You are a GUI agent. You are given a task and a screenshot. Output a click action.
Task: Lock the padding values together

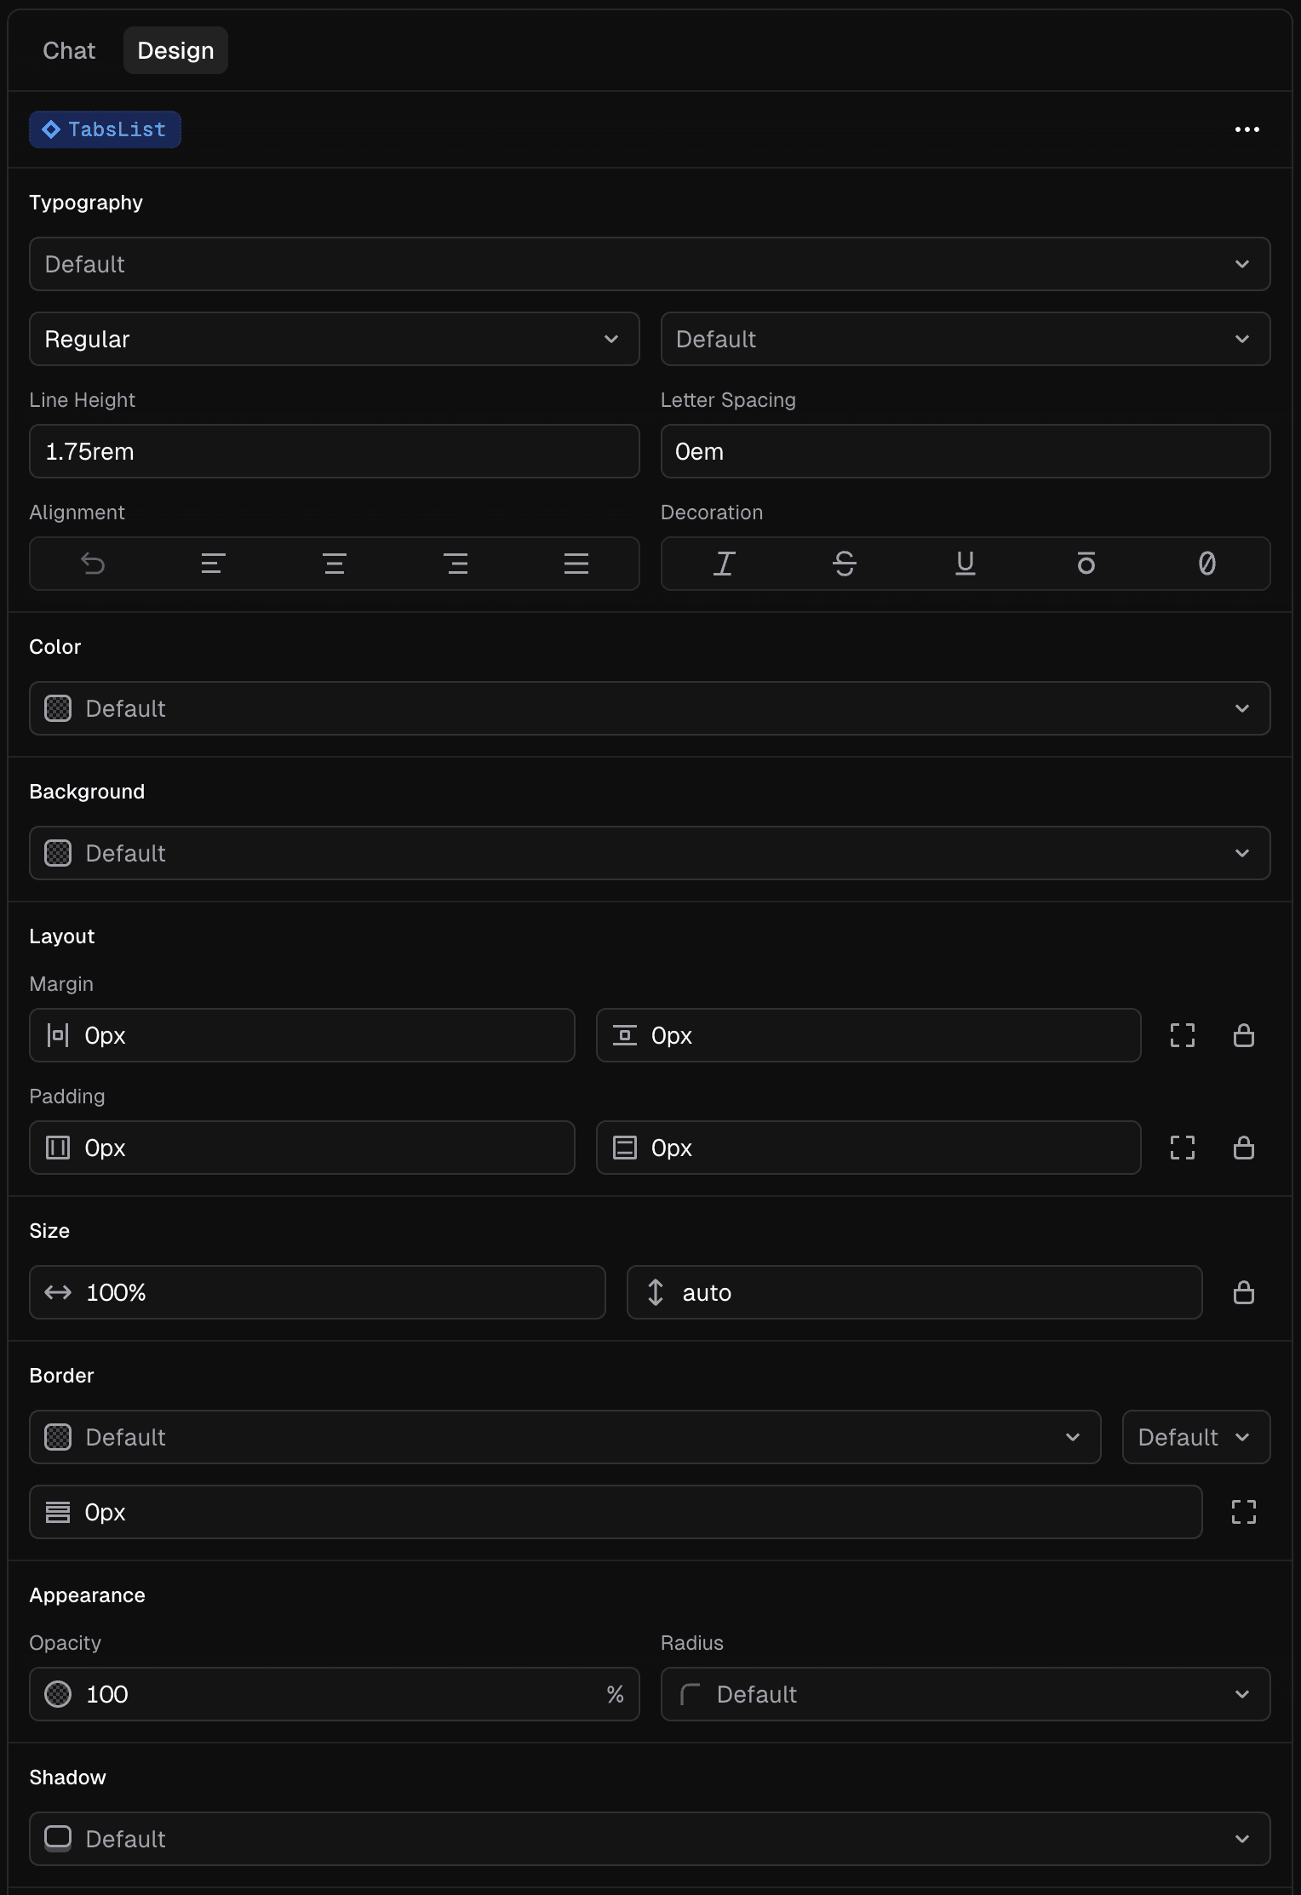[x=1244, y=1148]
